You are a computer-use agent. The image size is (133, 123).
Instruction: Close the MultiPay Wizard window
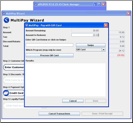pyautogui.click(x=128, y=13)
